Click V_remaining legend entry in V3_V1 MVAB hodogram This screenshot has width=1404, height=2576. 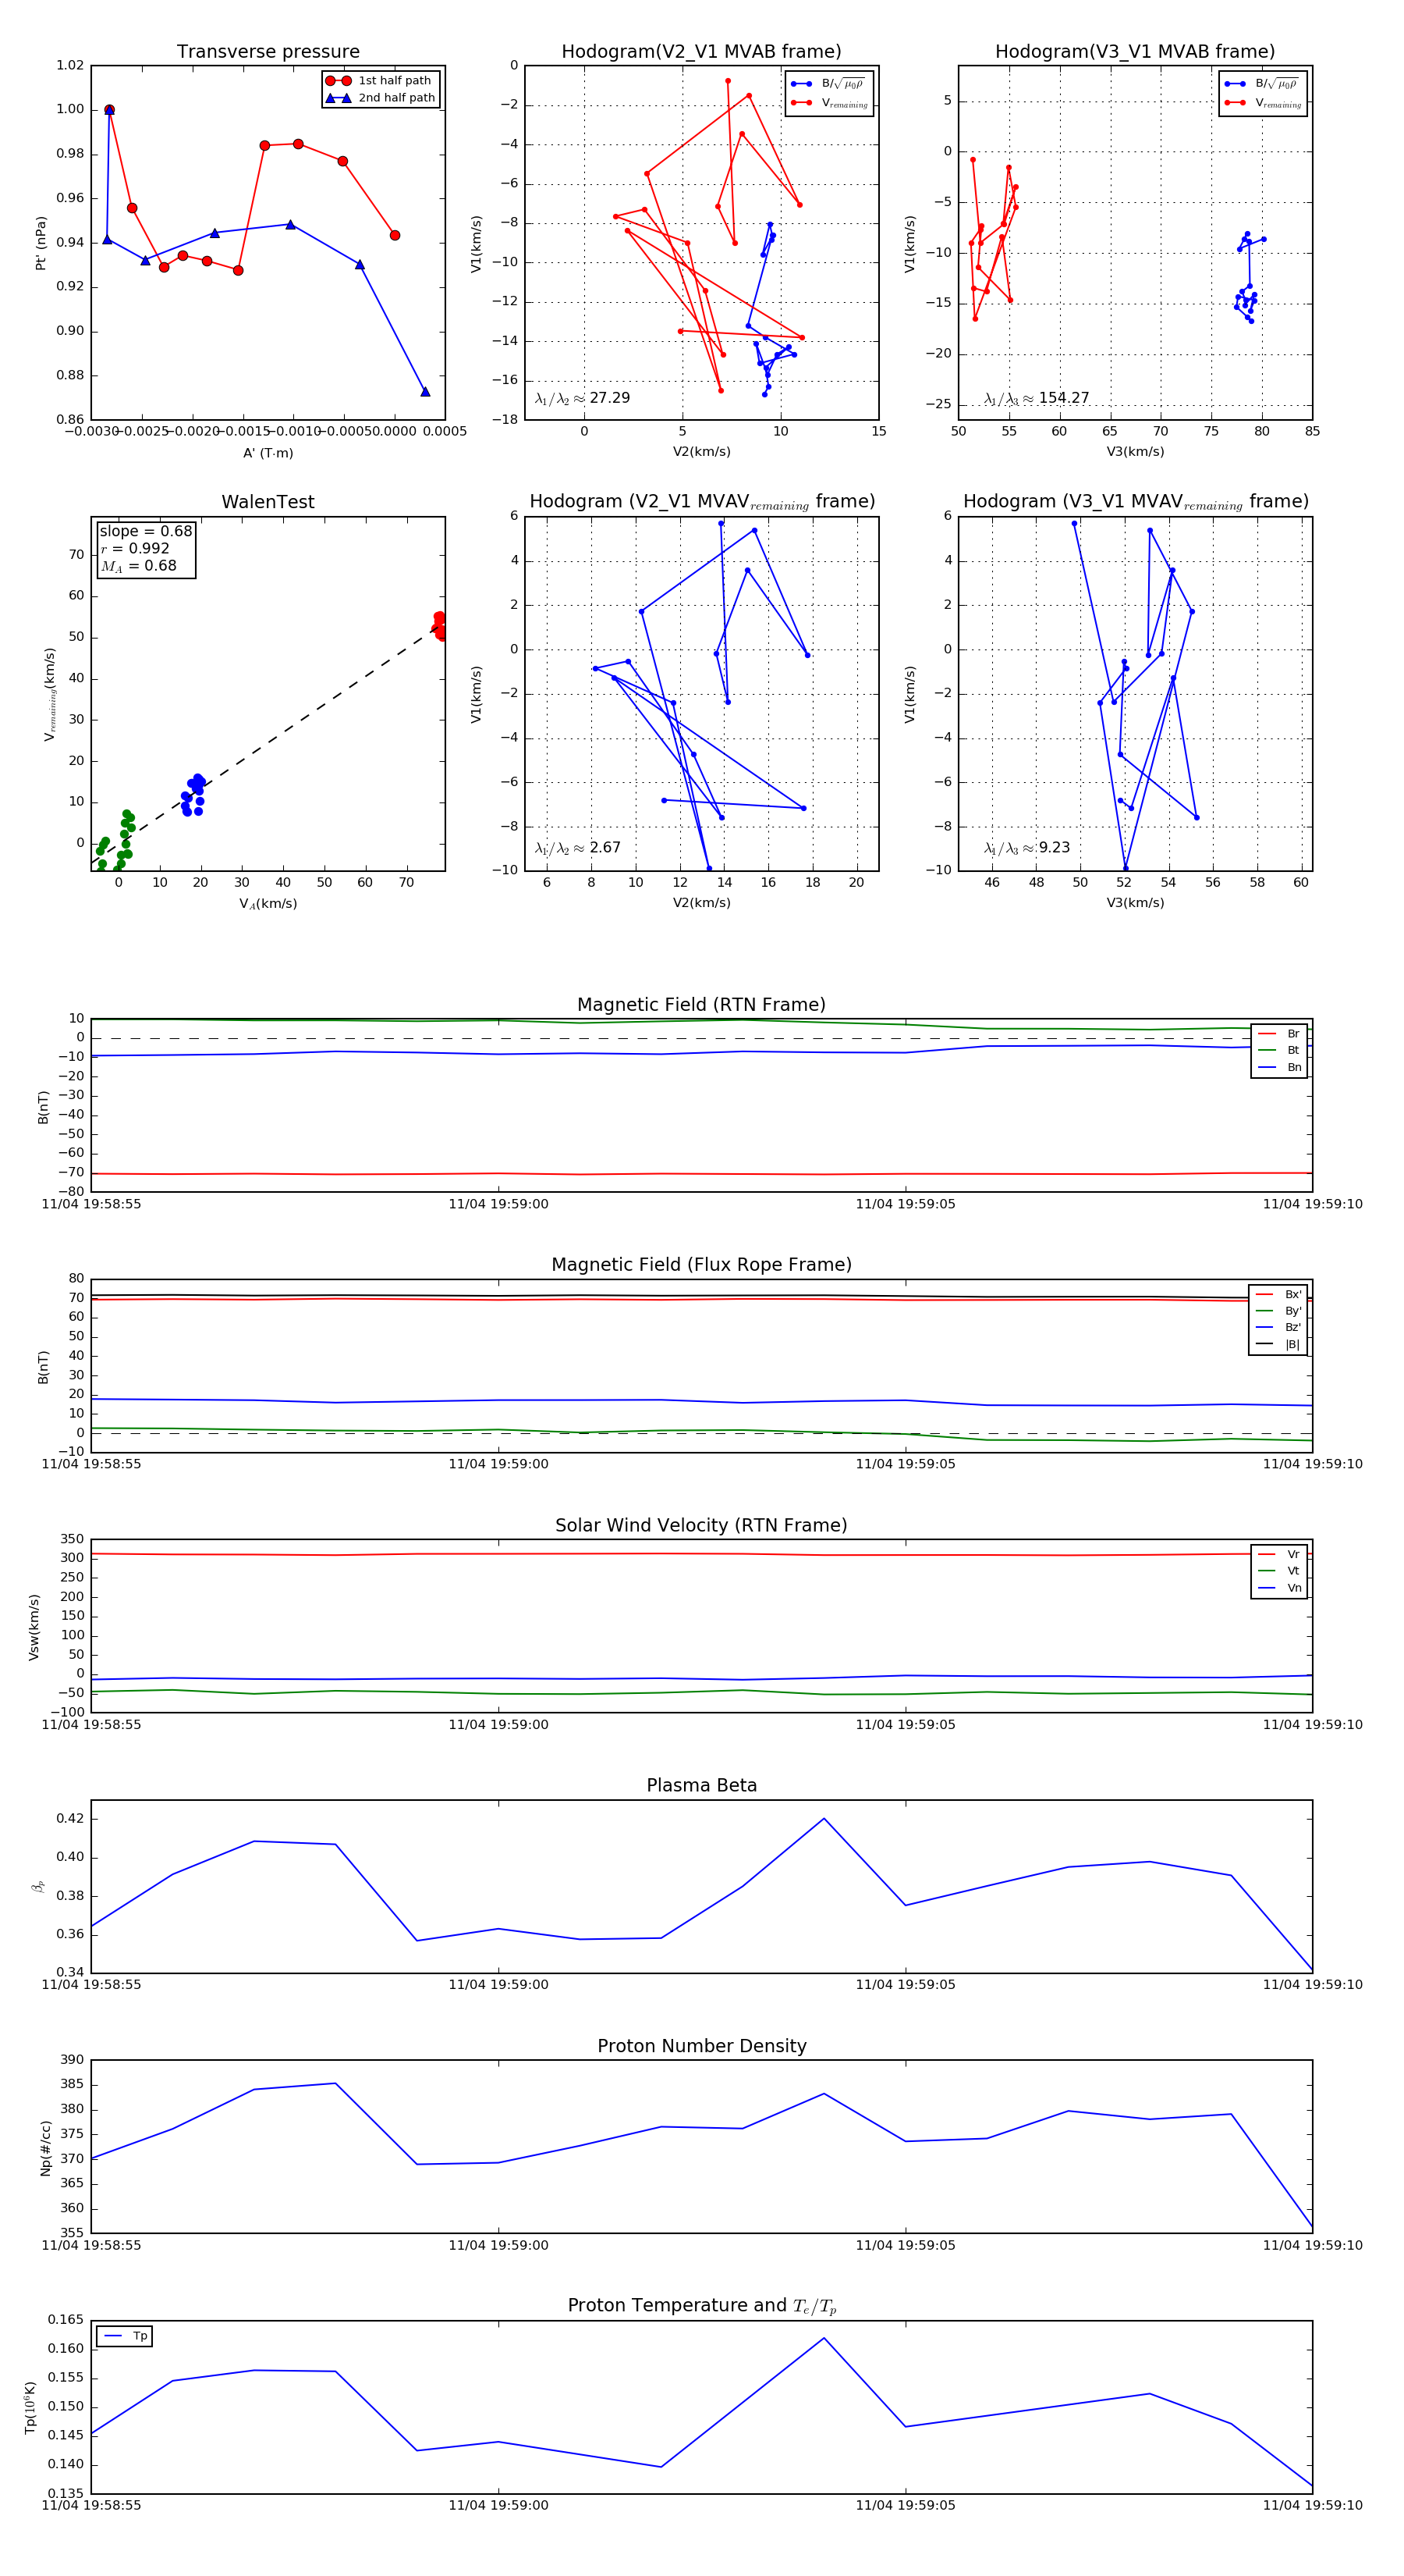coord(1263,103)
